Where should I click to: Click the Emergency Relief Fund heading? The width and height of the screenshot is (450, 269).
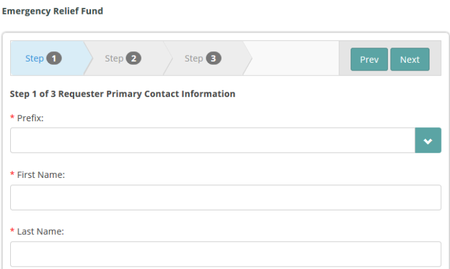point(53,12)
